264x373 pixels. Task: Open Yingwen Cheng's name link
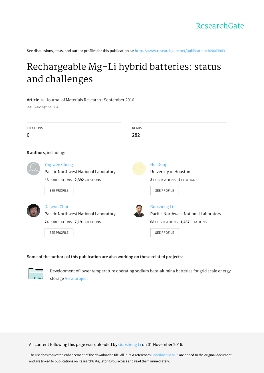click(x=59, y=165)
